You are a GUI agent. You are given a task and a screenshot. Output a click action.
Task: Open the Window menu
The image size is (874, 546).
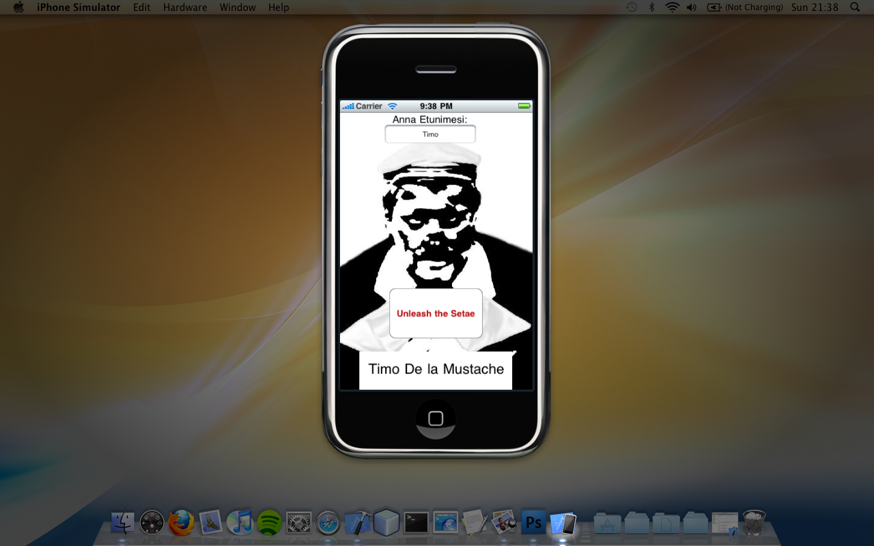pyautogui.click(x=238, y=8)
